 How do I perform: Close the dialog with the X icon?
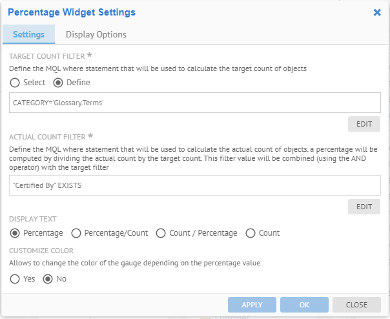click(x=377, y=12)
